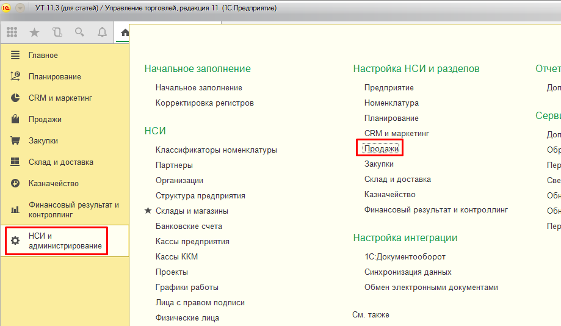The width and height of the screenshot is (561, 326).
Task: Select Склад и доставка in the sidebar
Action: pyautogui.click(x=60, y=162)
